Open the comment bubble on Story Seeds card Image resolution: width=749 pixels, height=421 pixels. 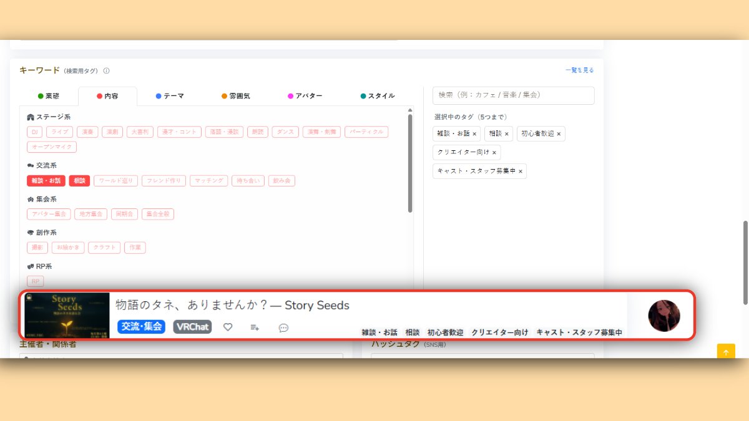point(283,327)
